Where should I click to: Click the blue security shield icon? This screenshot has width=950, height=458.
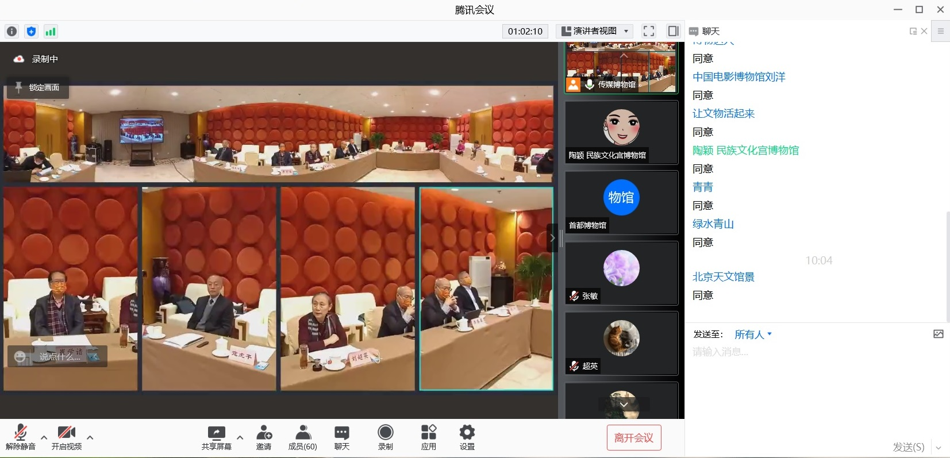click(31, 32)
